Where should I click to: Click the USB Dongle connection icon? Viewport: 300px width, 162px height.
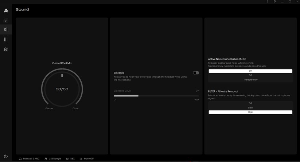tap(46, 159)
